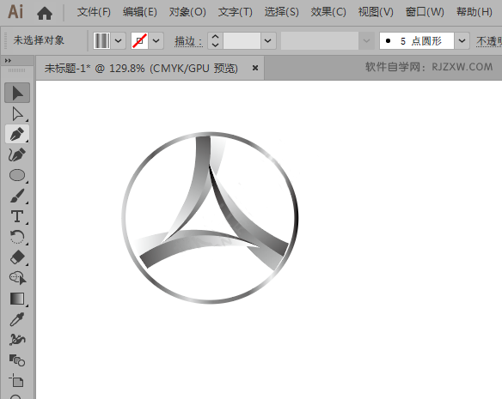The height and width of the screenshot is (399, 502).
Task: Select the Eraser tool
Action: 17,257
